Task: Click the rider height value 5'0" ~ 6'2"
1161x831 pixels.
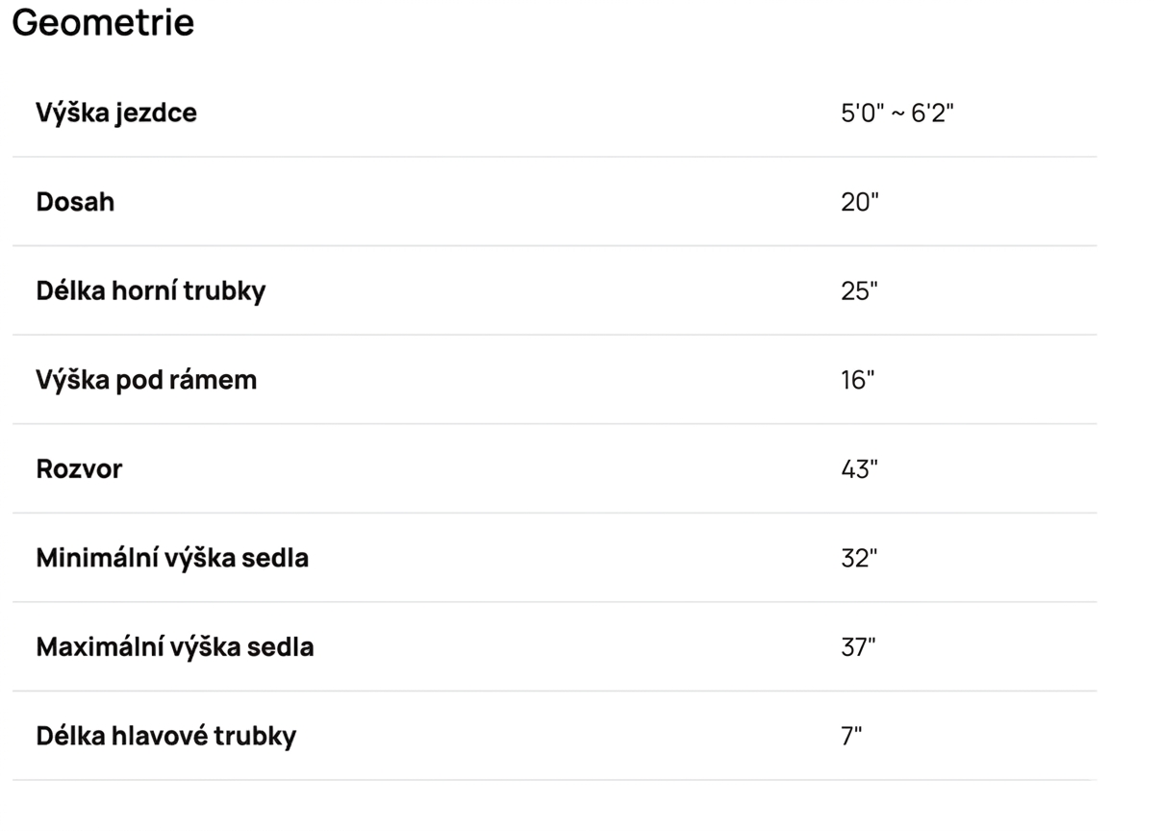Action: point(896,113)
